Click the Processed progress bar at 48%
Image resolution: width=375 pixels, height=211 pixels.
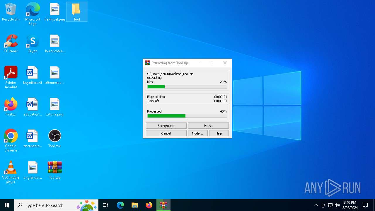187,116
